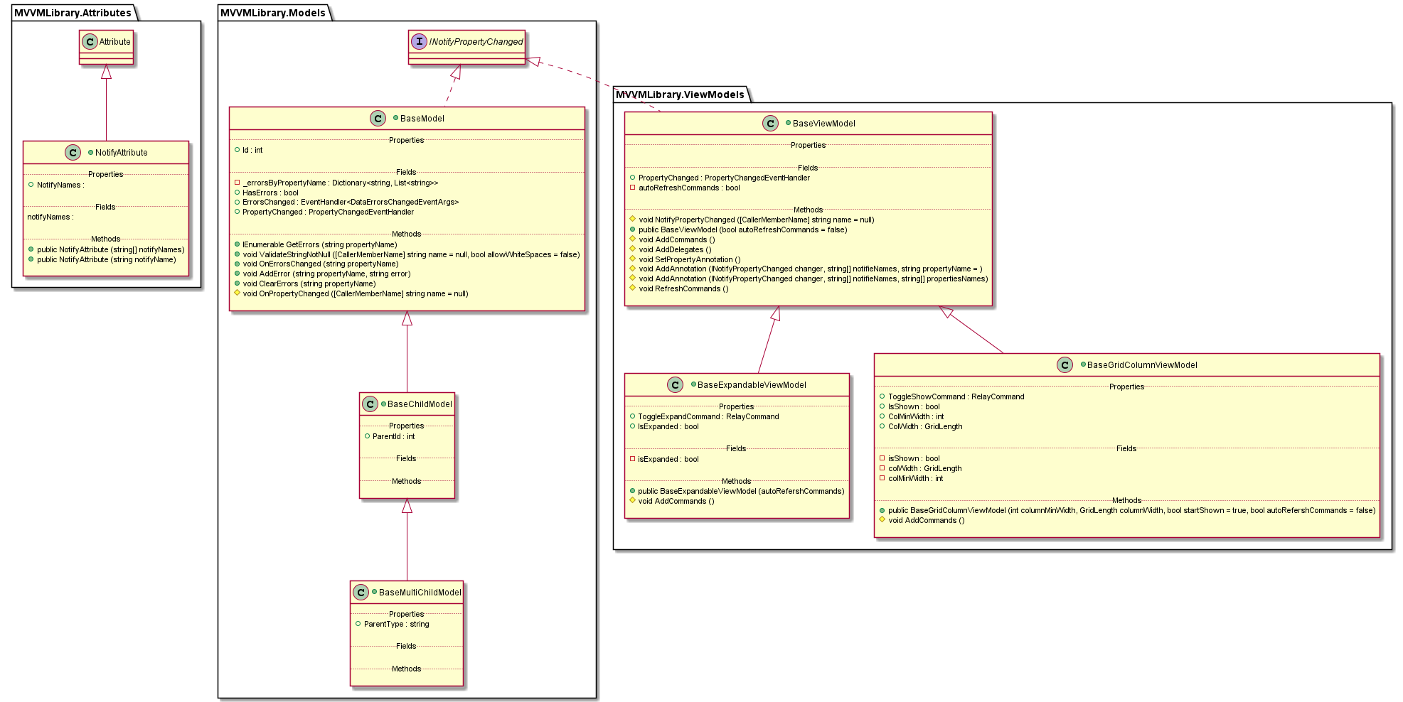Collapse the Properties section in BaseViewModel

point(808,145)
